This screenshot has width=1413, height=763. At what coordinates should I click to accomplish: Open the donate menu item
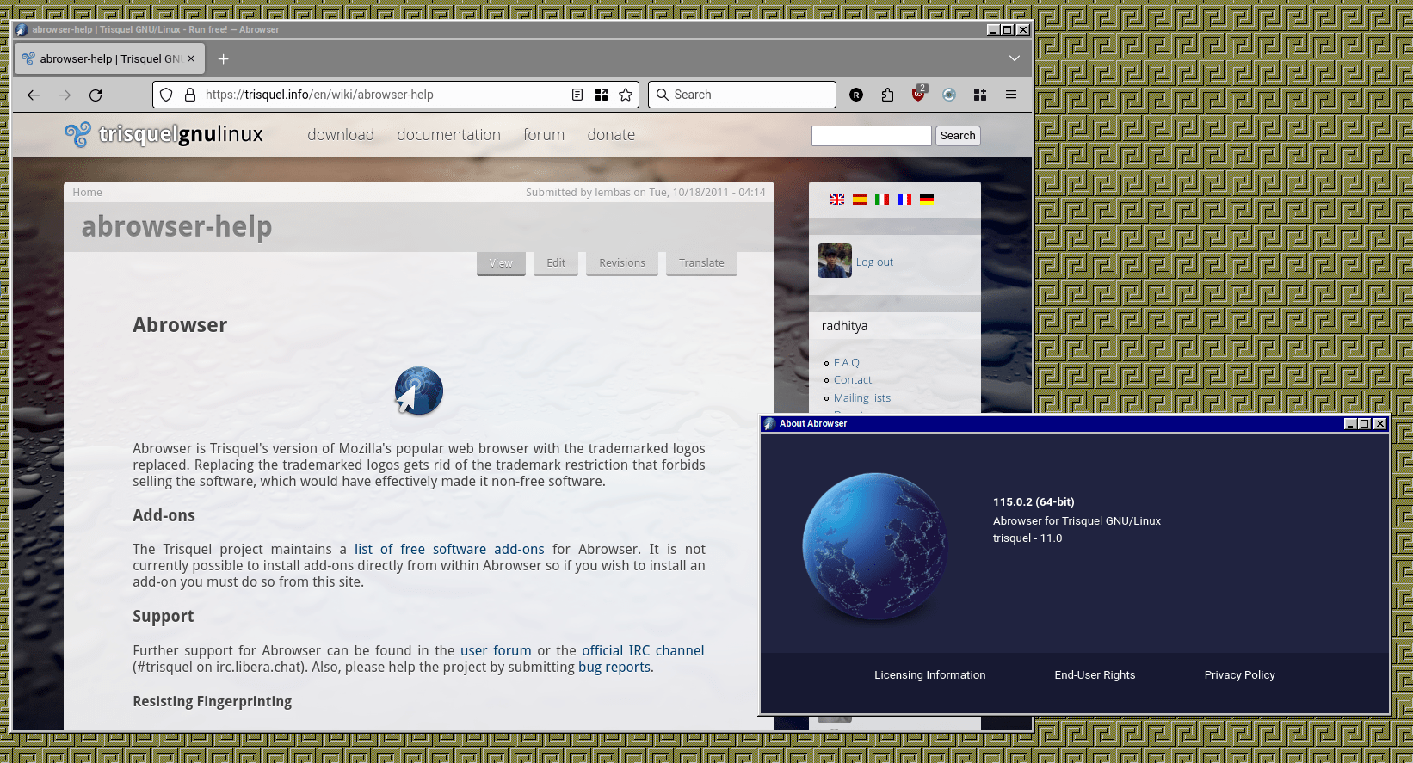pos(611,135)
